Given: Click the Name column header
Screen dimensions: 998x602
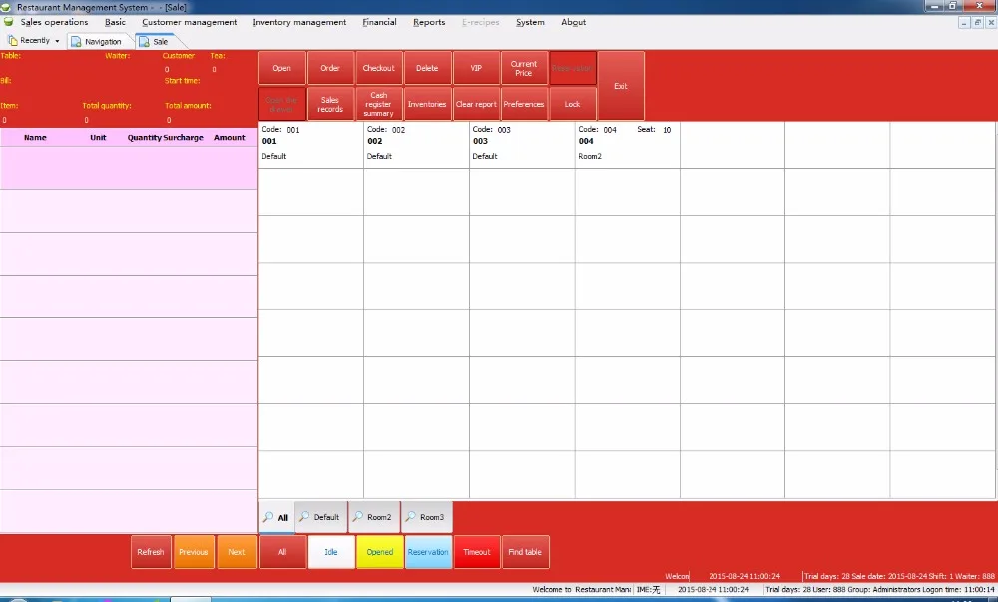Looking at the screenshot, I should (x=35, y=138).
